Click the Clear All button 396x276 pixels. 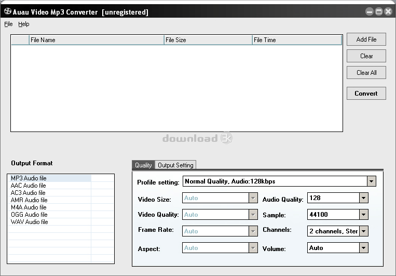click(366, 73)
